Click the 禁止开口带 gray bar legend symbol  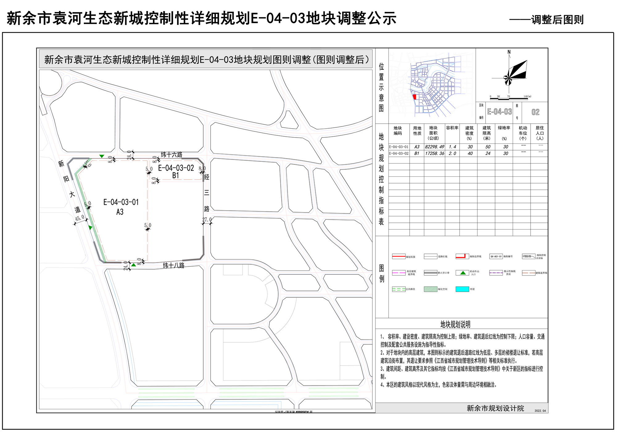pos(430,273)
